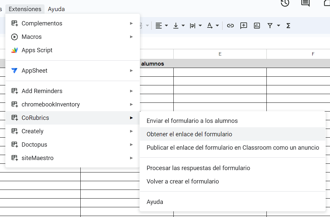Click the Doctopus add-on icon
The width and height of the screenshot is (330, 217).
tap(14, 145)
